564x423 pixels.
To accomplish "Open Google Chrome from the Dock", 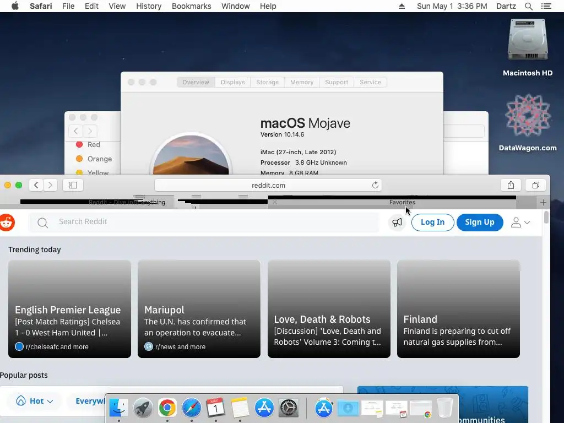I will pos(167,408).
